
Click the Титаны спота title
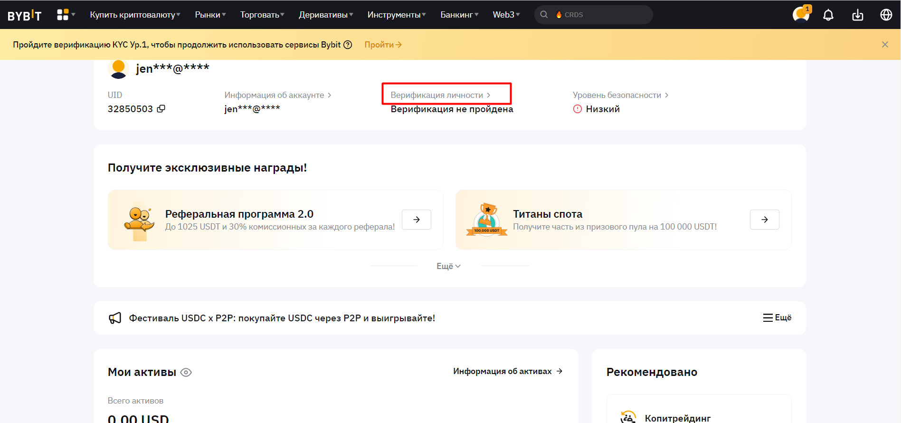tap(548, 214)
